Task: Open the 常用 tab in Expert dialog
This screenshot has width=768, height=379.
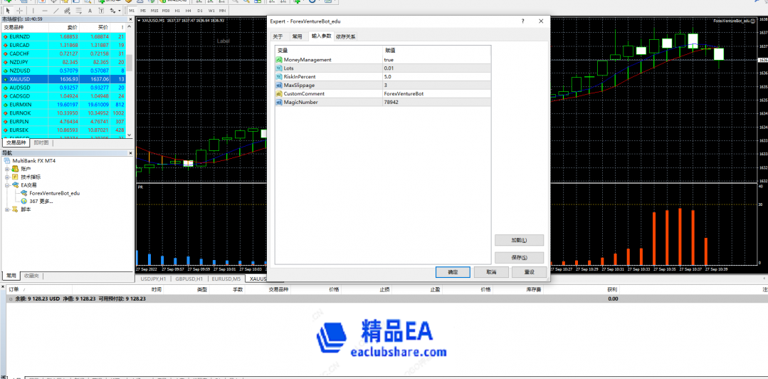Action: click(x=298, y=36)
